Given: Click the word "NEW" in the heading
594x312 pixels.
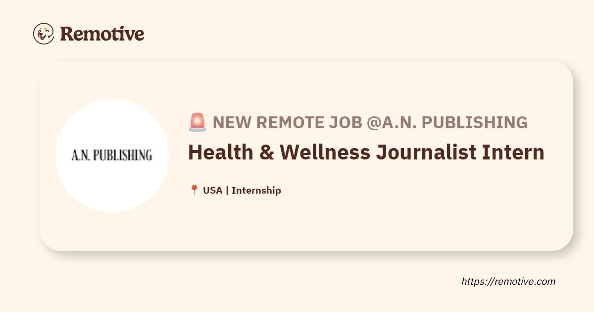Looking at the screenshot, I should tap(232, 122).
